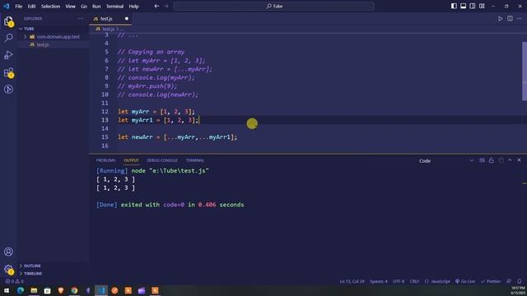Open the Terminal menu
527x296 pixels.
pos(114,6)
